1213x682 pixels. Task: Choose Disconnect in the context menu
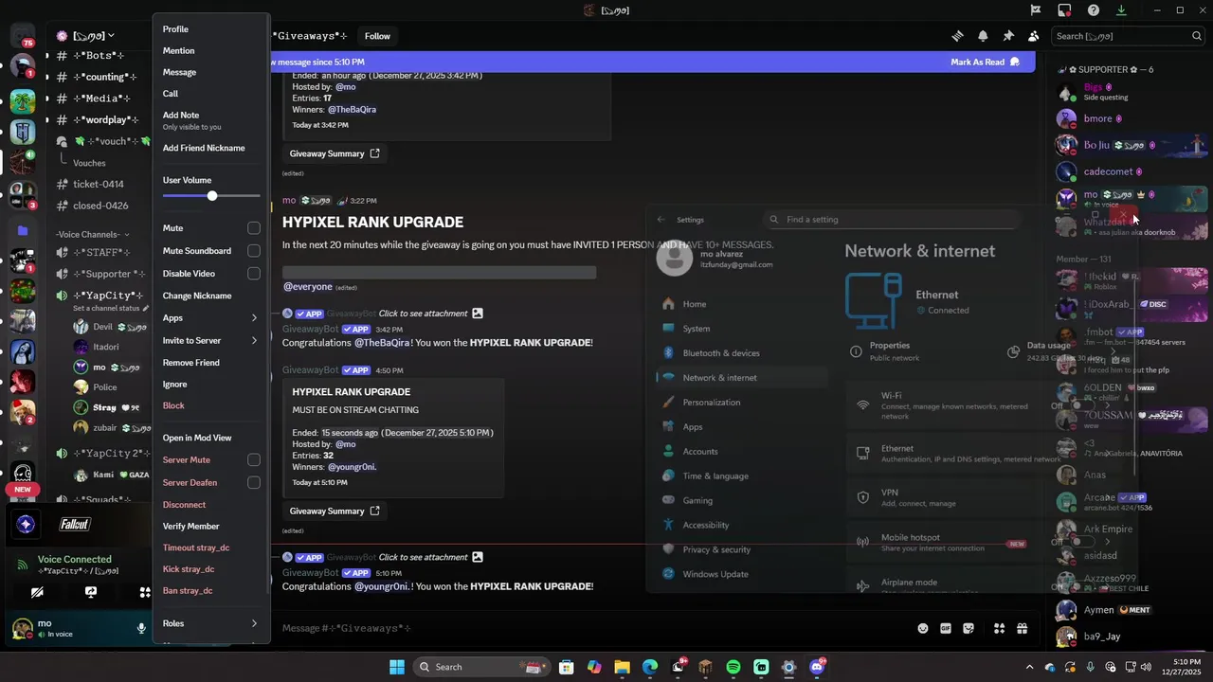click(x=210, y=505)
